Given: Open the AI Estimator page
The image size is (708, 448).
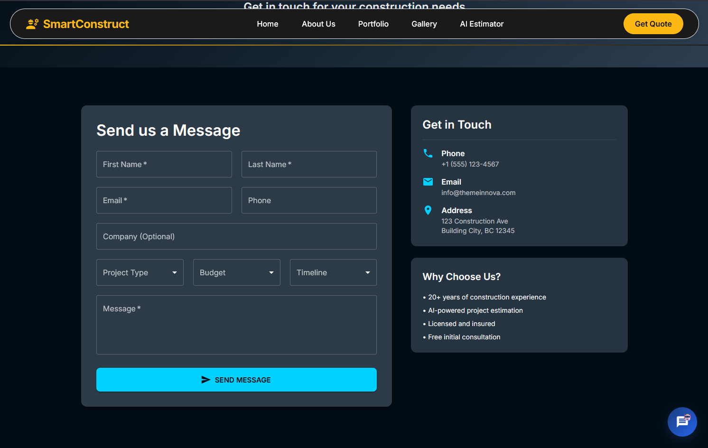Looking at the screenshot, I should pyautogui.click(x=481, y=24).
